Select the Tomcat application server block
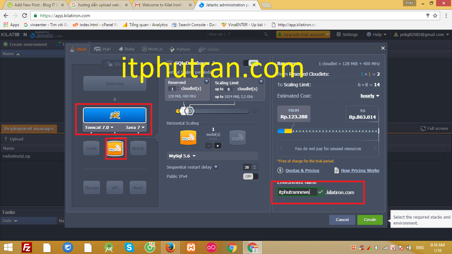 114,115
